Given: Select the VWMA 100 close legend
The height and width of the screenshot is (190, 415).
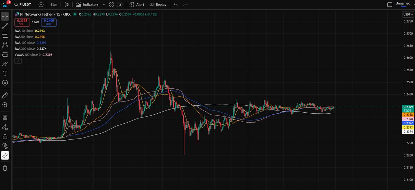Looking at the screenshot, I should pyautogui.click(x=33, y=55).
